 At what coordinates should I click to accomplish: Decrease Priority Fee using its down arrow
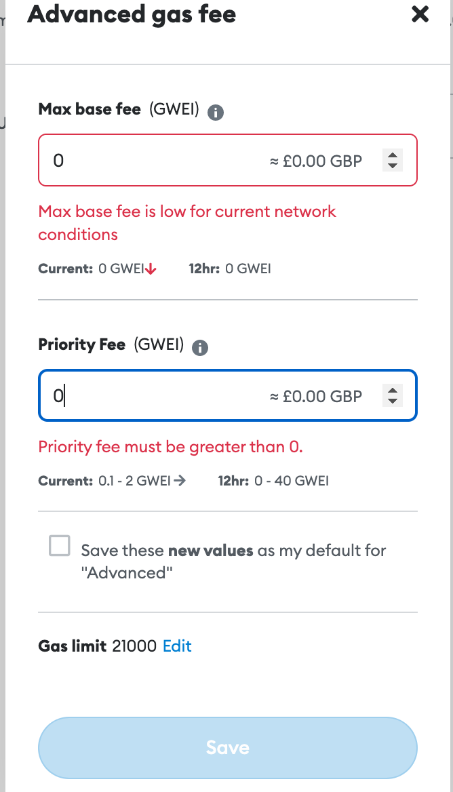click(392, 401)
